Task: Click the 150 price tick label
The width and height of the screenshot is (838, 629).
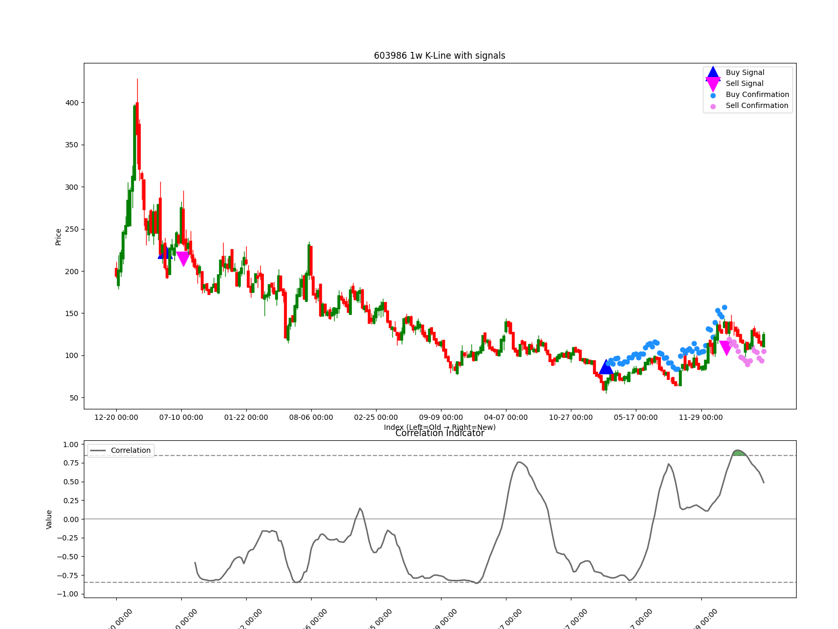Action: (72, 314)
